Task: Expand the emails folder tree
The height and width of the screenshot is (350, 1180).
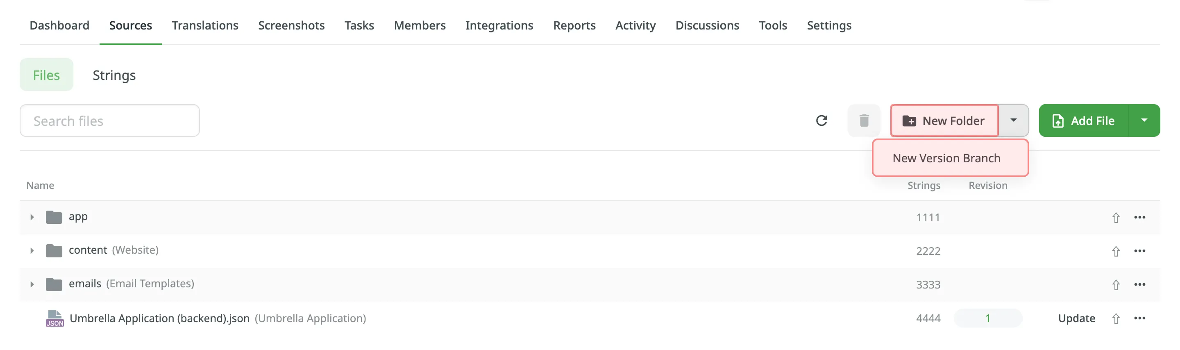Action: [32, 284]
